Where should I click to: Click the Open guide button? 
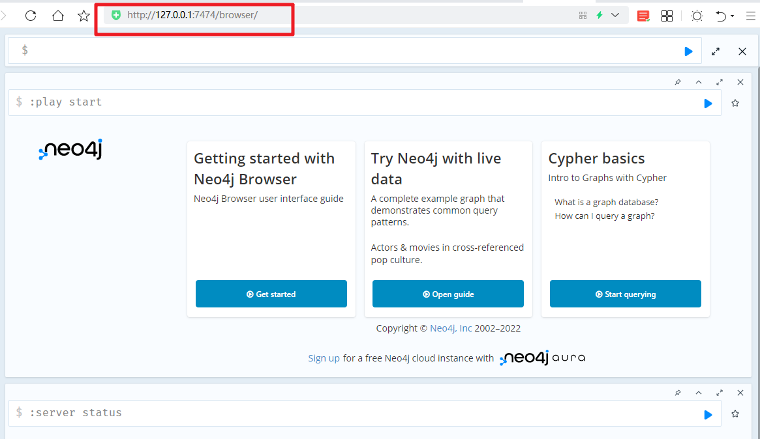448,294
